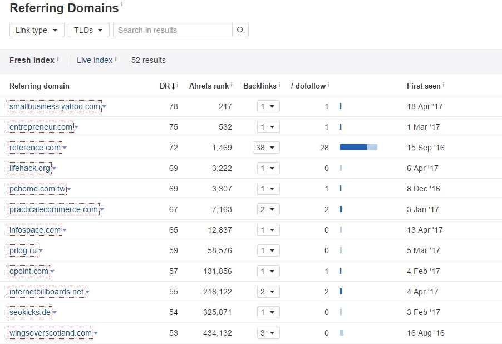This screenshot has width=502, height=344.
Task: Click info icon next to First seen header
Action: click(444, 85)
